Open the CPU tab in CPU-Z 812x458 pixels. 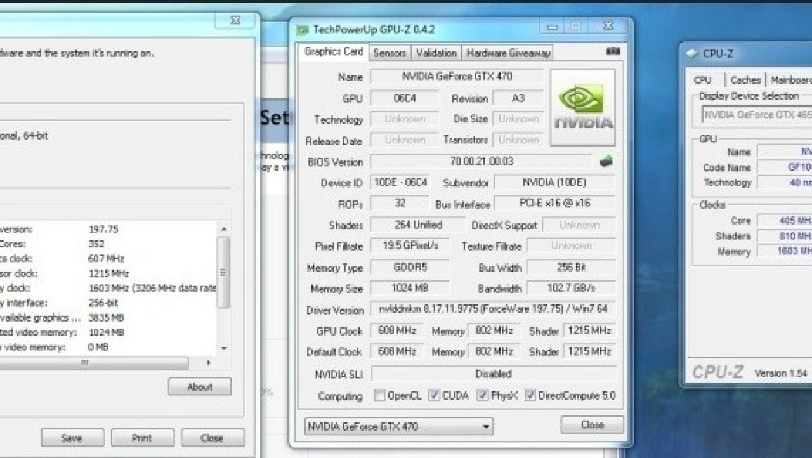tap(703, 80)
